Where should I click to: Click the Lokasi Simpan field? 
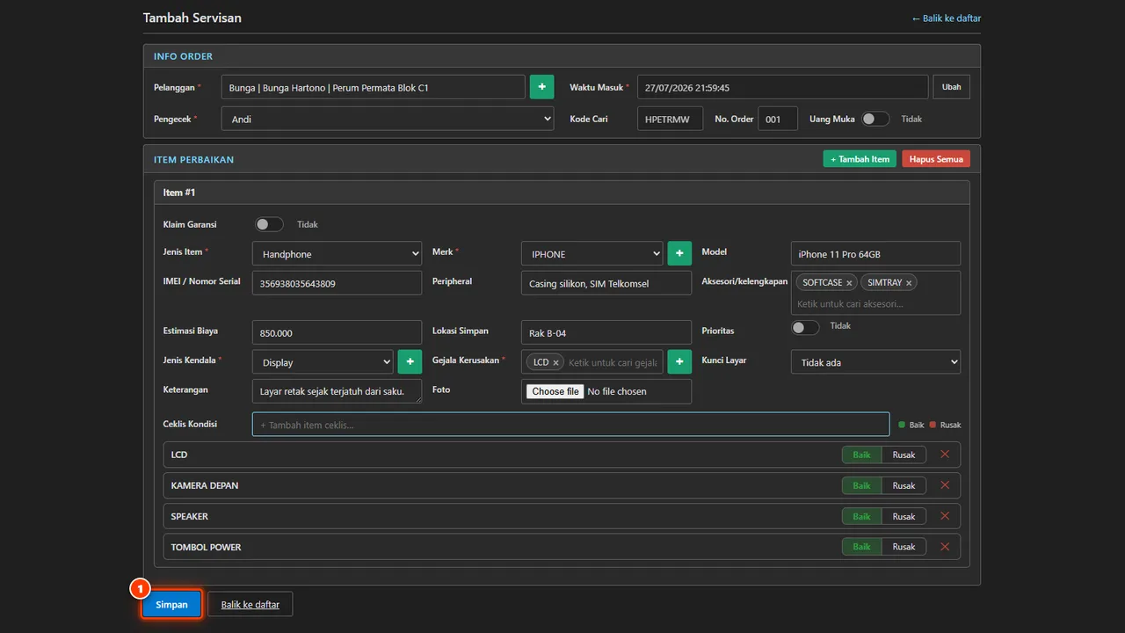pyautogui.click(x=606, y=332)
